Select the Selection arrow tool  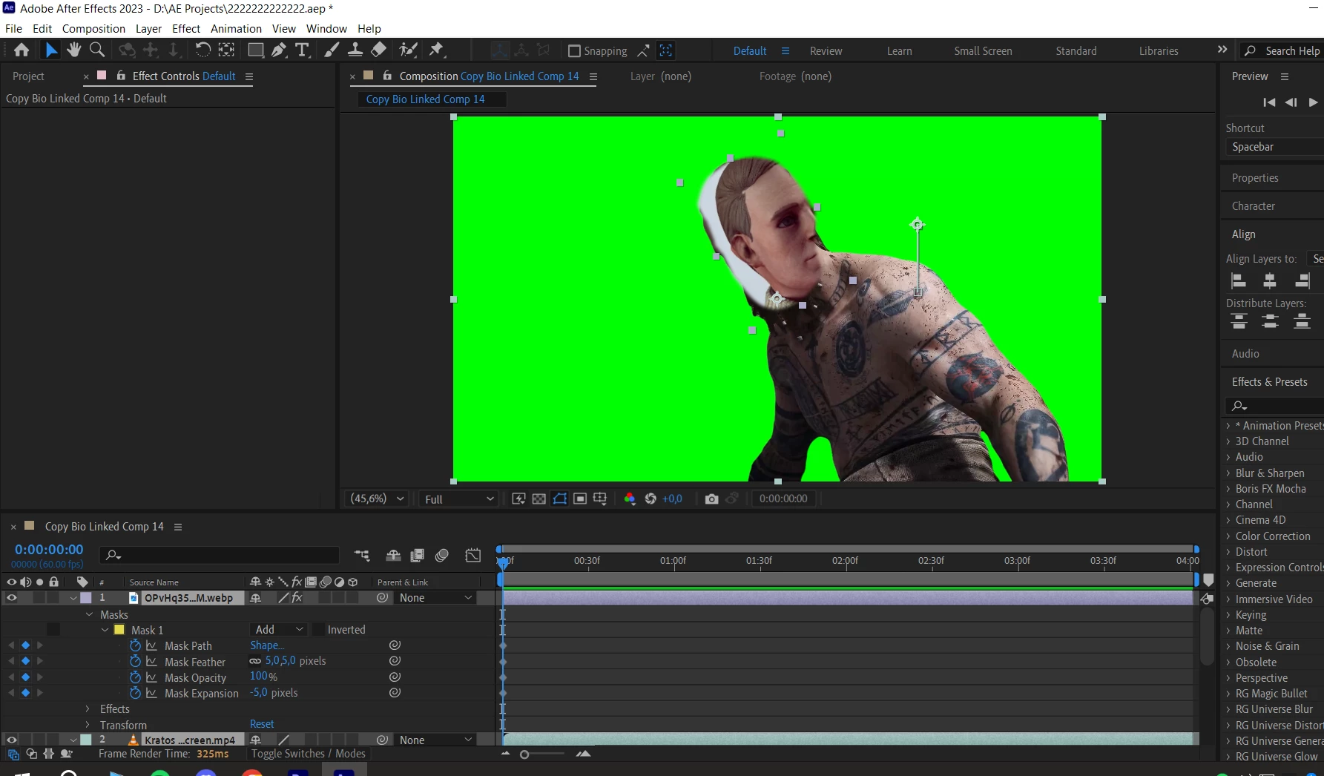click(x=51, y=50)
